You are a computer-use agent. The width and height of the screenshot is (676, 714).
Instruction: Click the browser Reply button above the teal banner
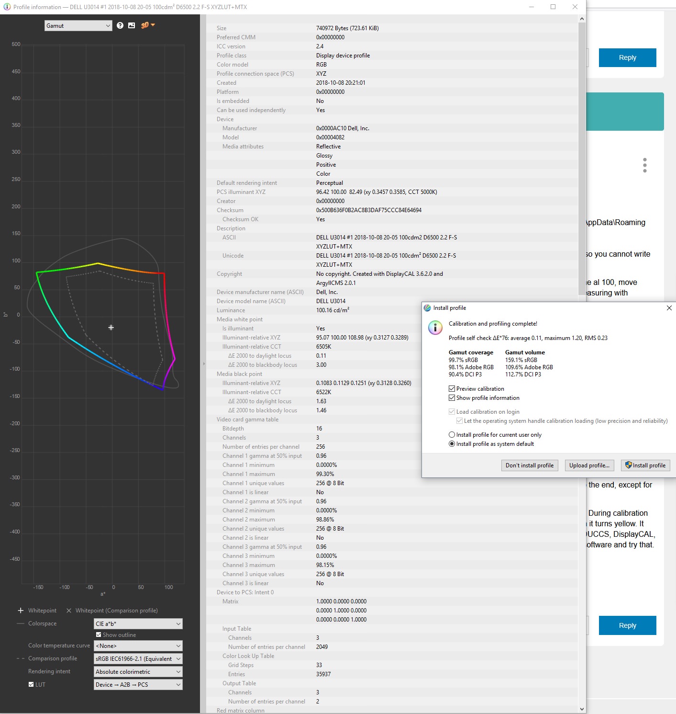[x=628, y=57]
